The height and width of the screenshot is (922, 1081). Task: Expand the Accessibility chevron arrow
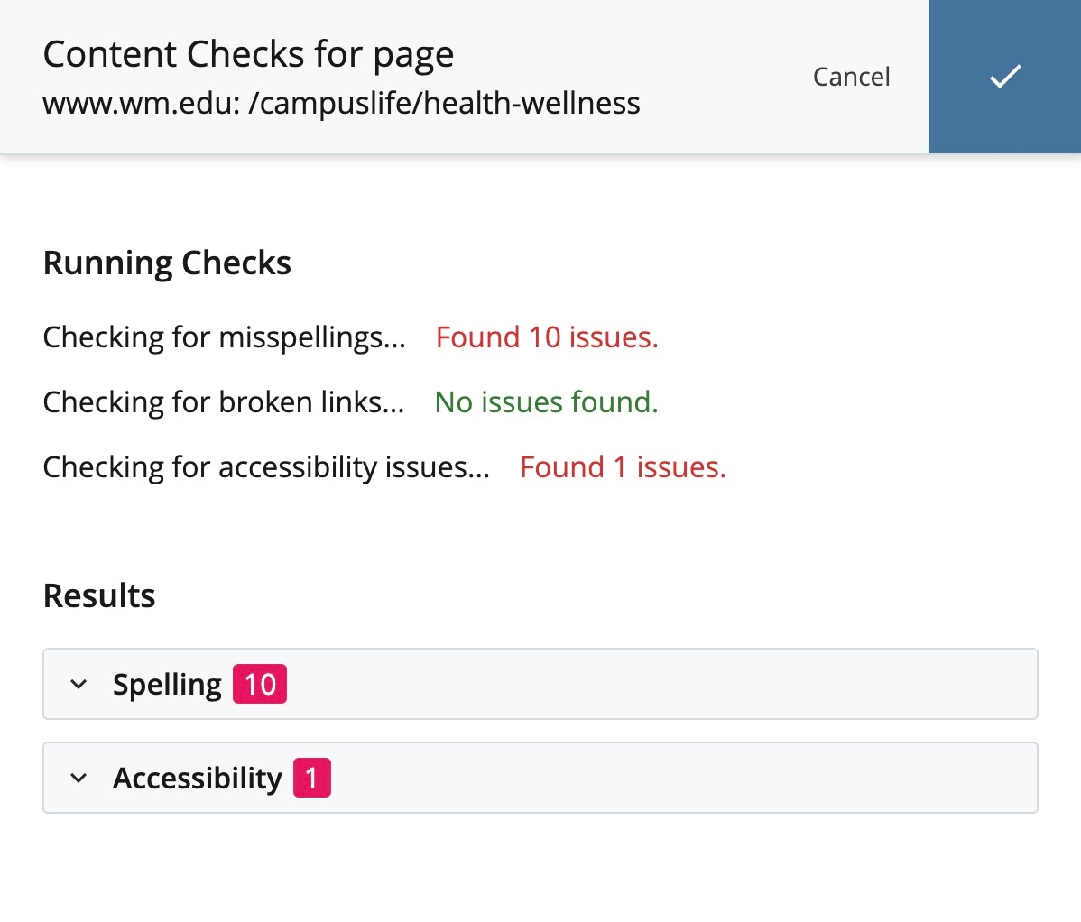[x=79, y=779]
